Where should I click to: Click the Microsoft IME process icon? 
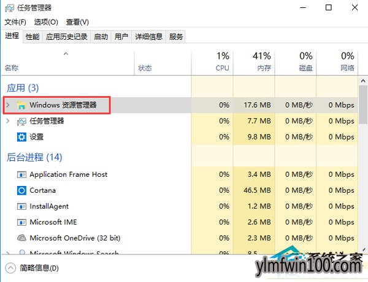(21, 222)
